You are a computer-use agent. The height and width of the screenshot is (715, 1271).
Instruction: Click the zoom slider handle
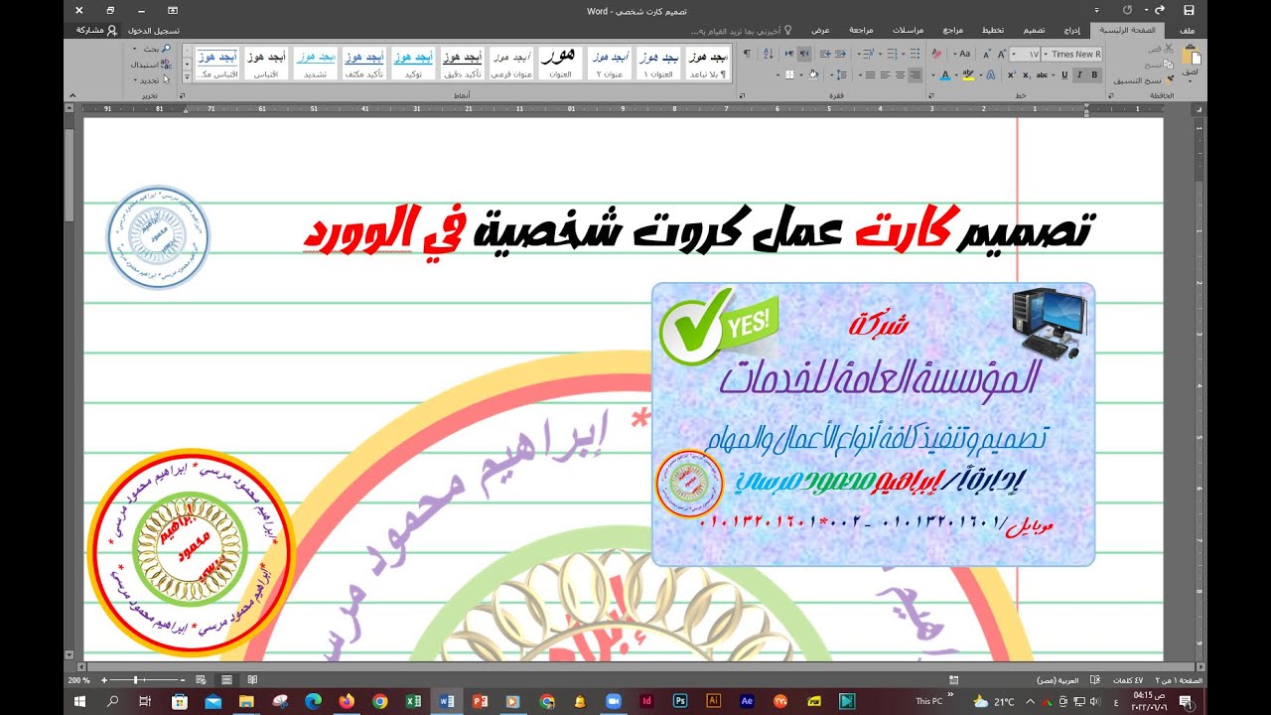(x=135, y=680)
